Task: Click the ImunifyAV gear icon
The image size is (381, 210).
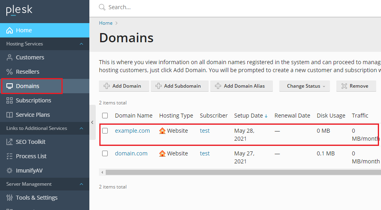Action: point(10,171)
